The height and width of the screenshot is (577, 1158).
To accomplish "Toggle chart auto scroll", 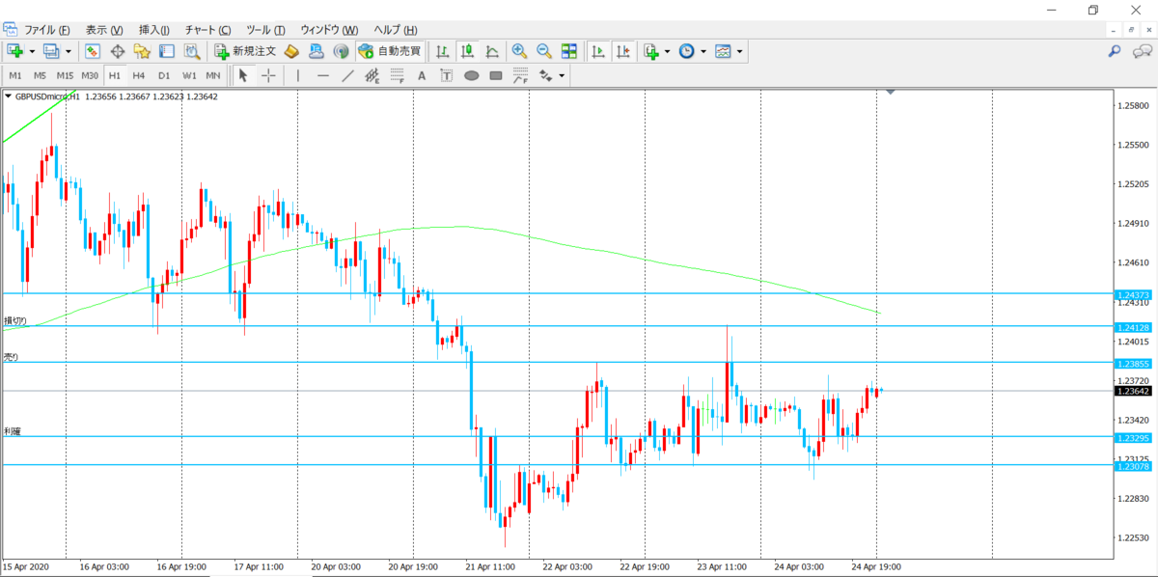I will pos(598,51).
